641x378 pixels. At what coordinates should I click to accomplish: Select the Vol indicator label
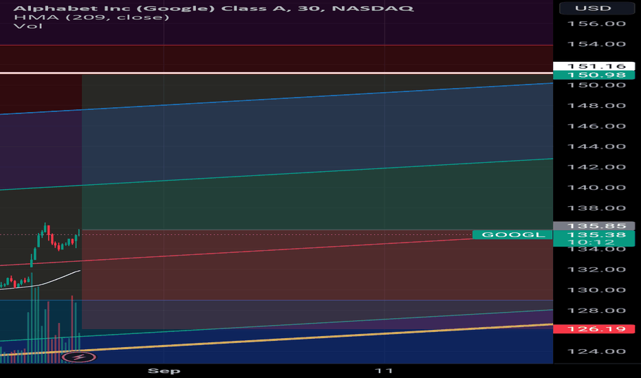coord(28,26)
